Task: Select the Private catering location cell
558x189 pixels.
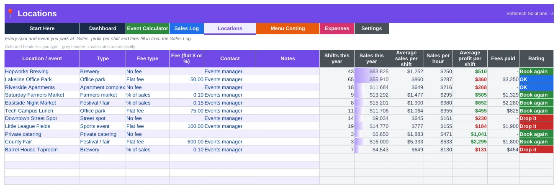Action: pyautogui.click(x=42, y=134)
